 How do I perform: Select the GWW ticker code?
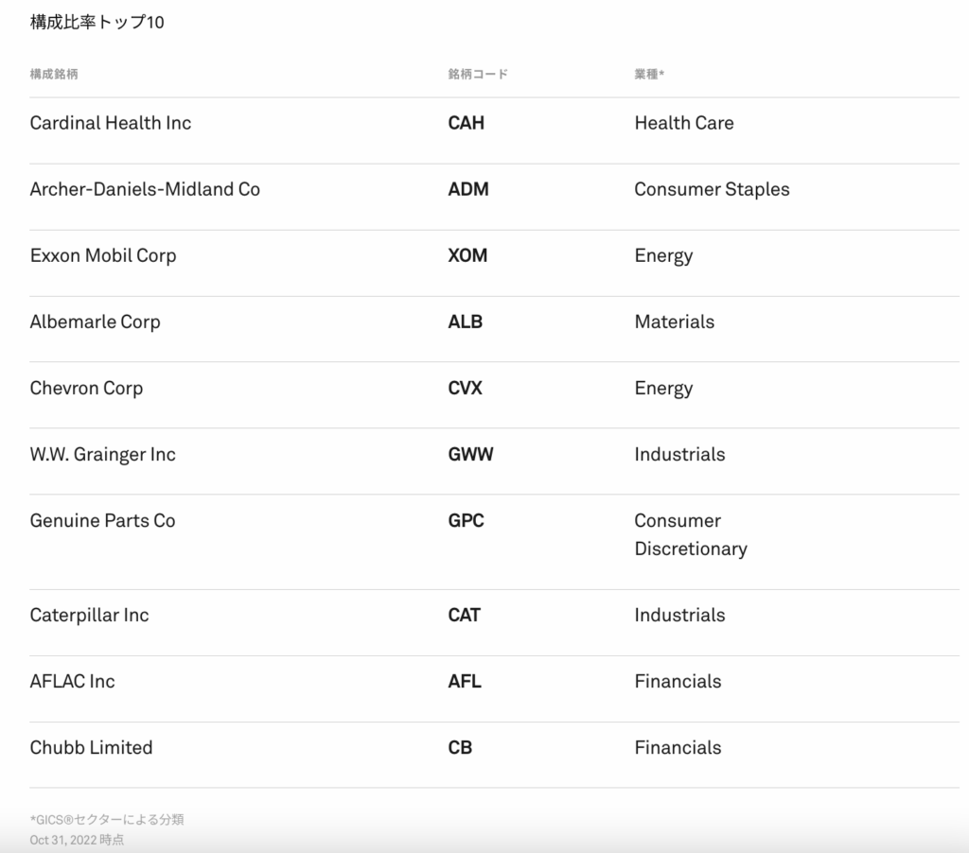470,454
